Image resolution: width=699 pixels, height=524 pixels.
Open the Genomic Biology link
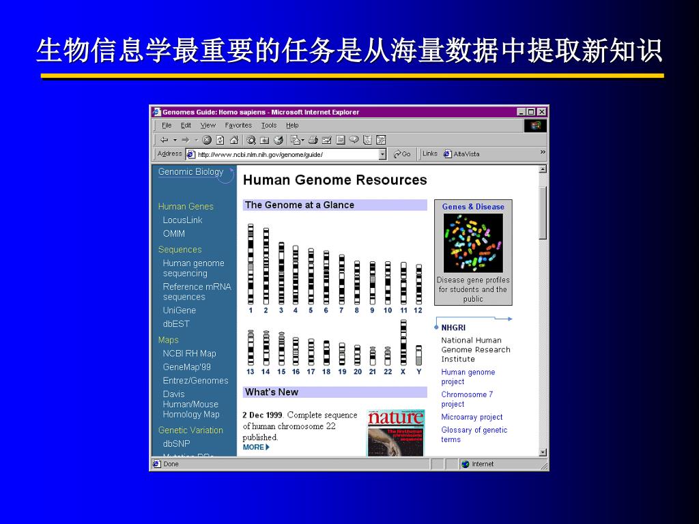click(x=191, y=171)
